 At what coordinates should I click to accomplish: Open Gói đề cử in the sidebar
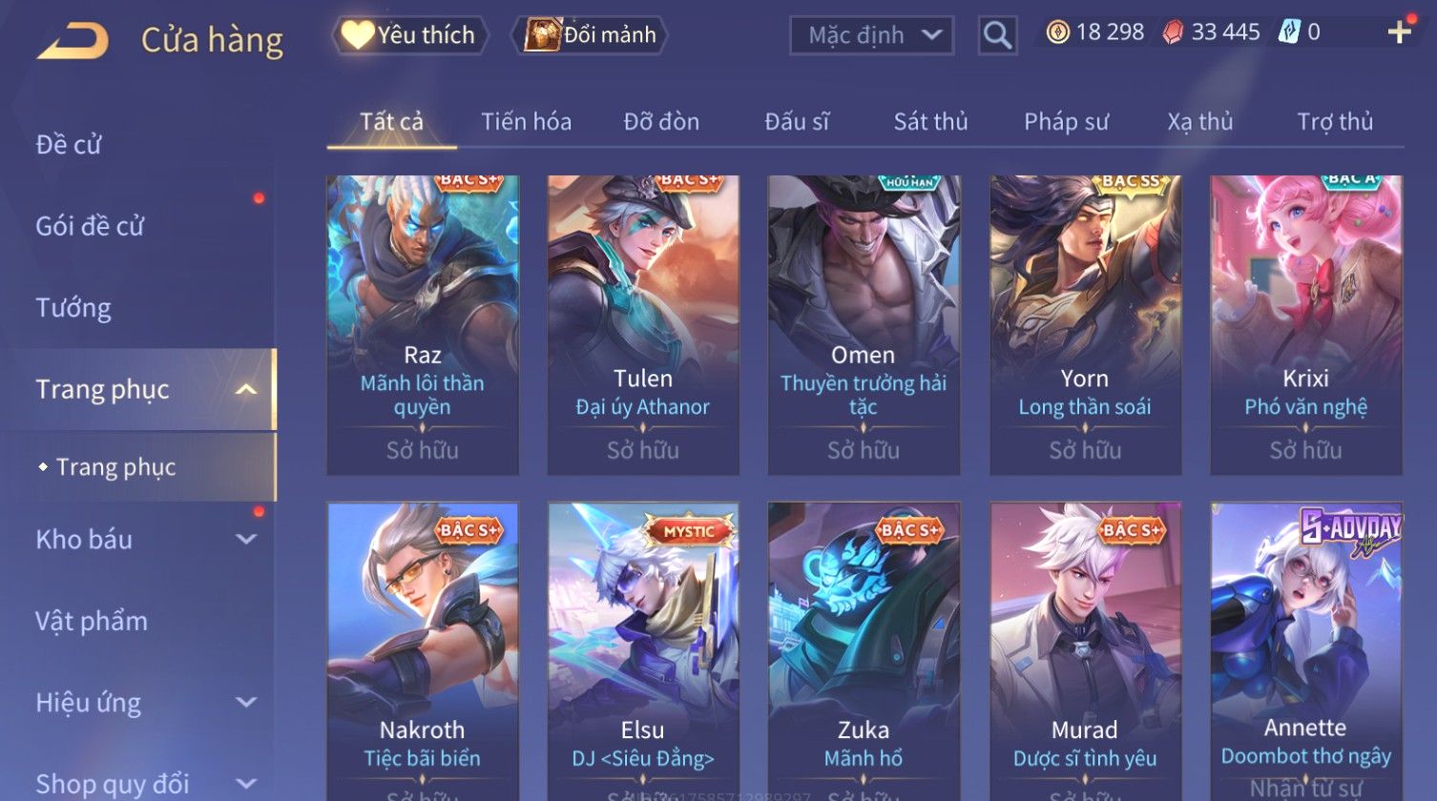[x=90, y=227]
